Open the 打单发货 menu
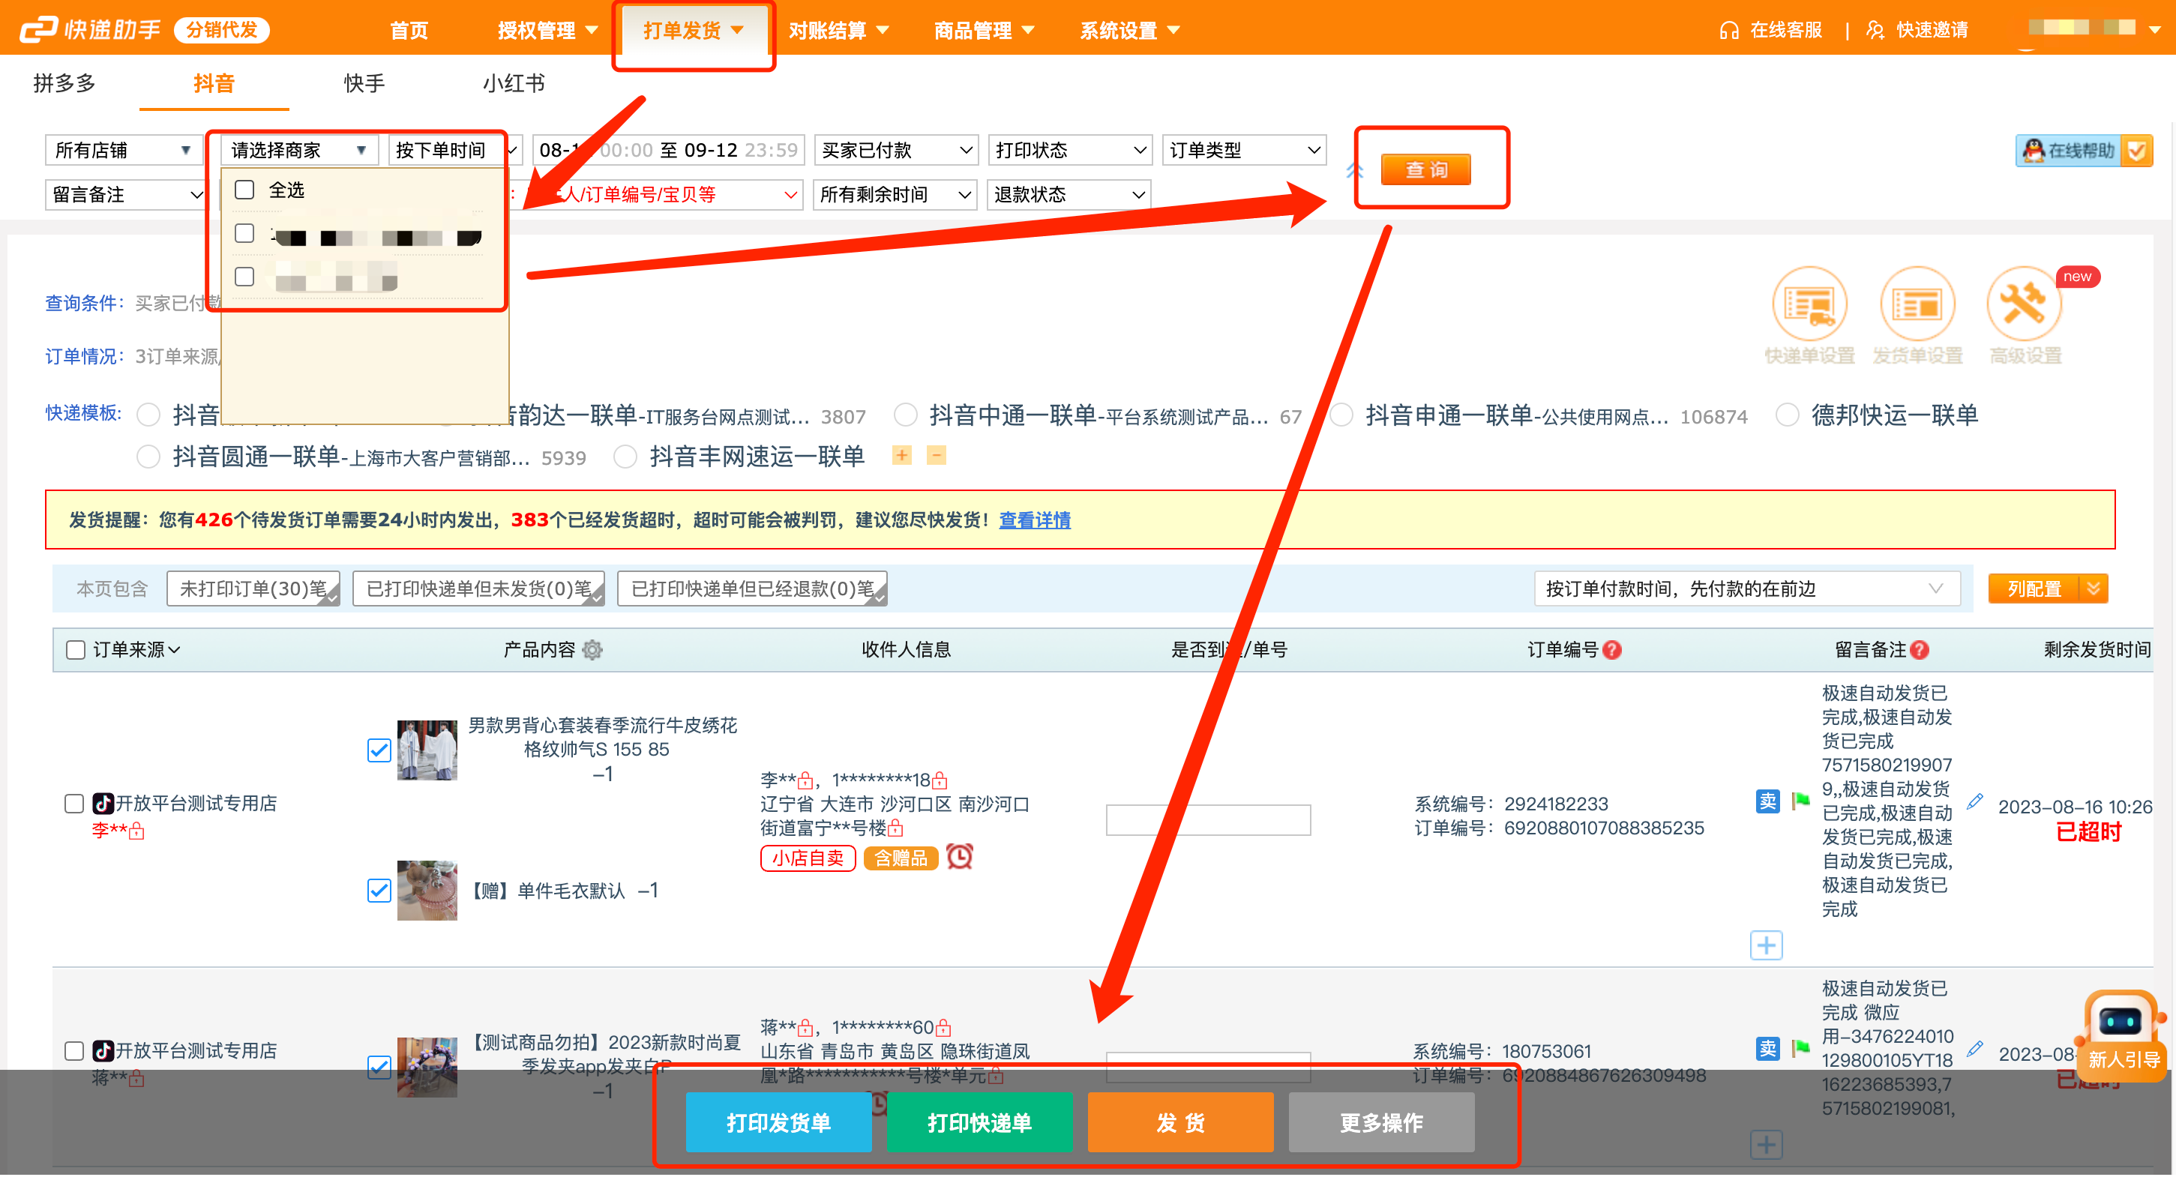2176x1177 pixels. tap(694, 31)
